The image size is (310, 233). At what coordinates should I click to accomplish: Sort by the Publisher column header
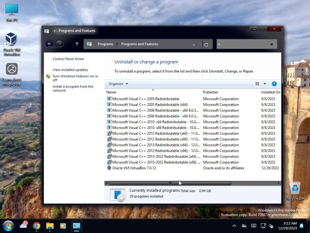pyautogui.click(x=230, y=92)
